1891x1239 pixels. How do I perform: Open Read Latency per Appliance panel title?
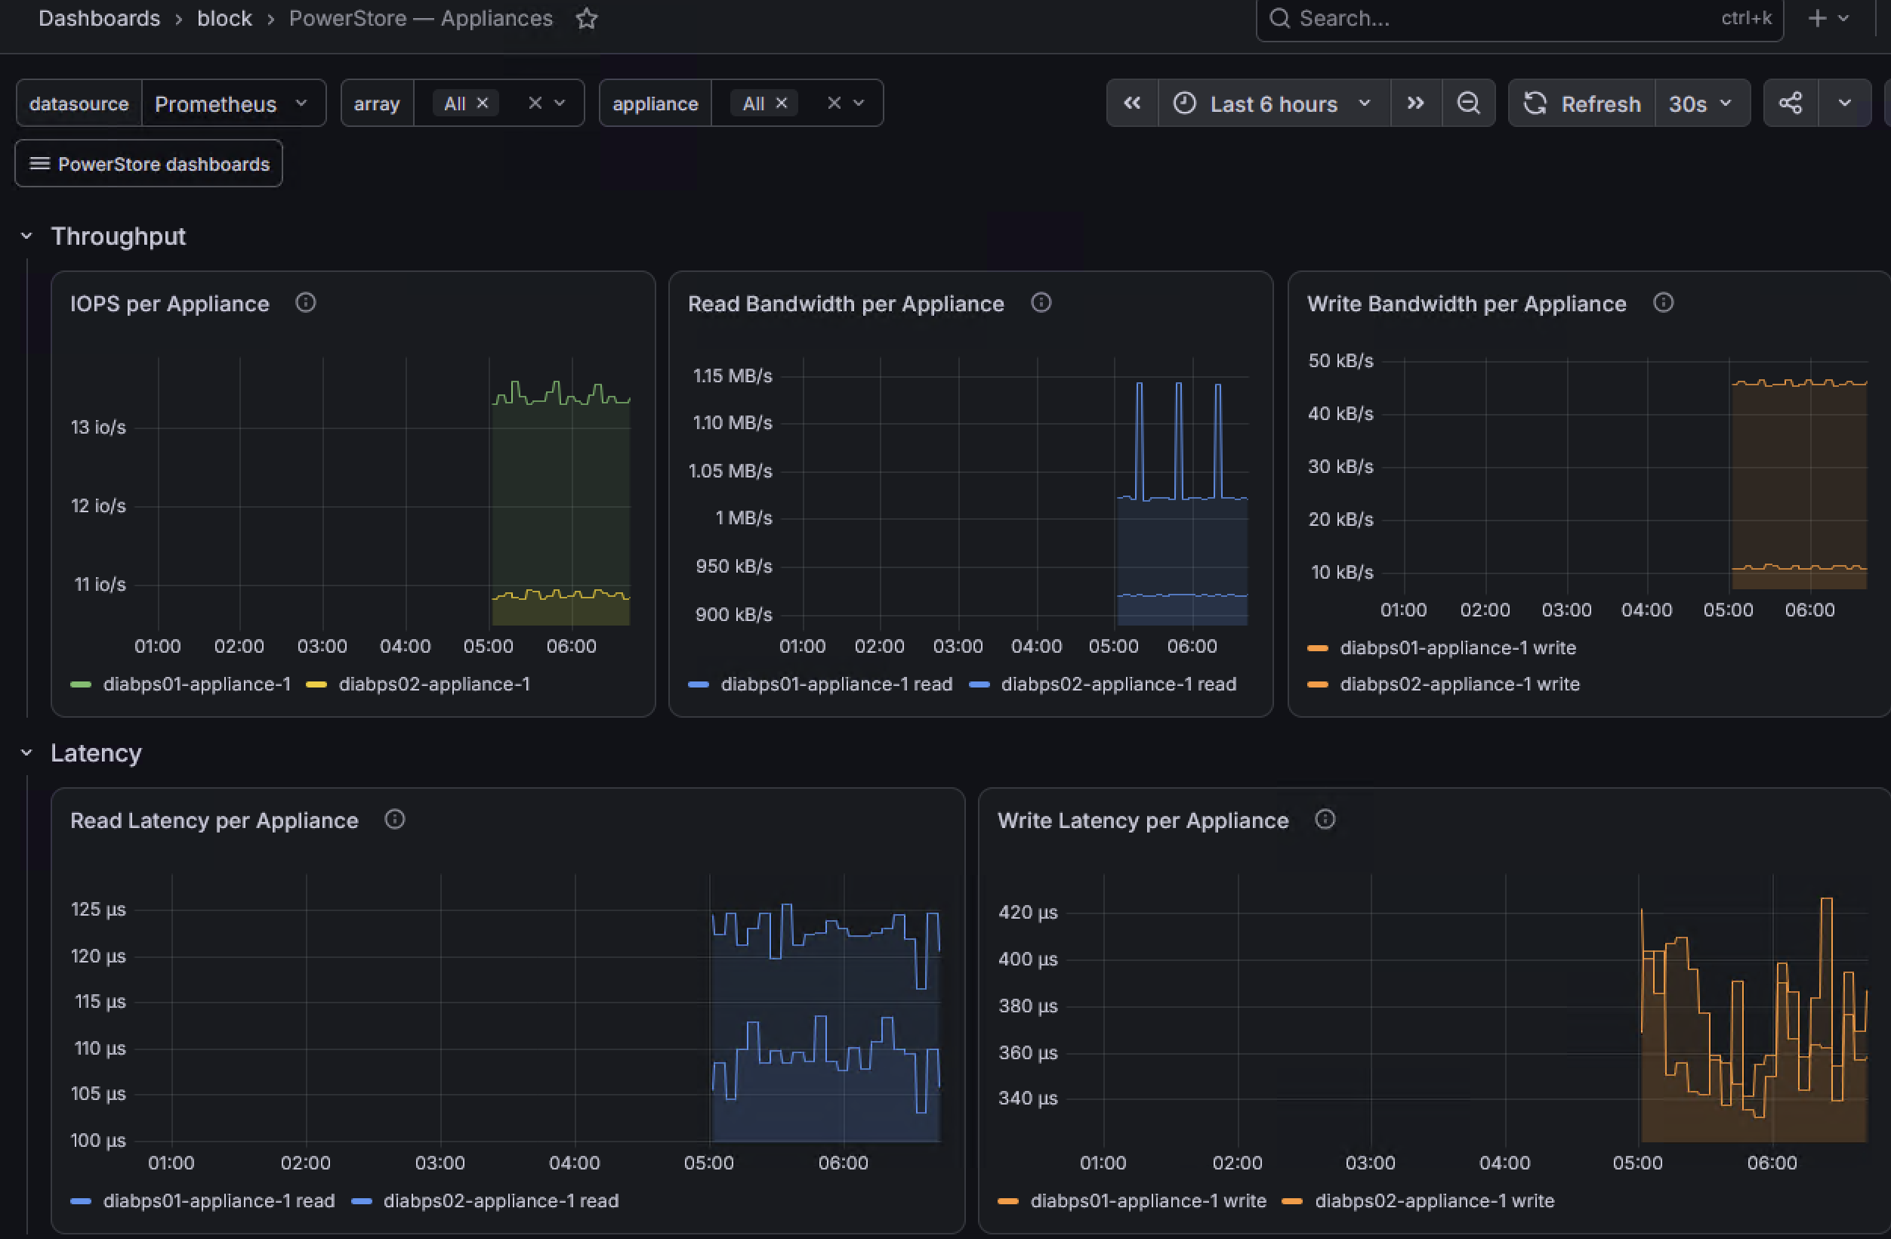(x=214, y=820)
